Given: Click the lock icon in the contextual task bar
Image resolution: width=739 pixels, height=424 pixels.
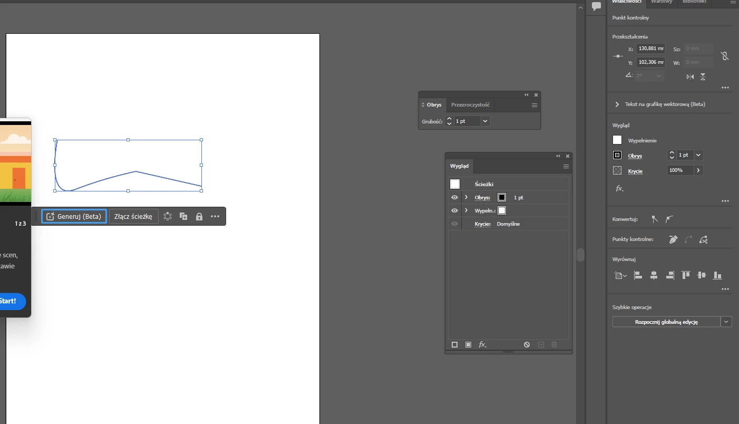Looking at the screenshot, I should (x=199, y=216).
